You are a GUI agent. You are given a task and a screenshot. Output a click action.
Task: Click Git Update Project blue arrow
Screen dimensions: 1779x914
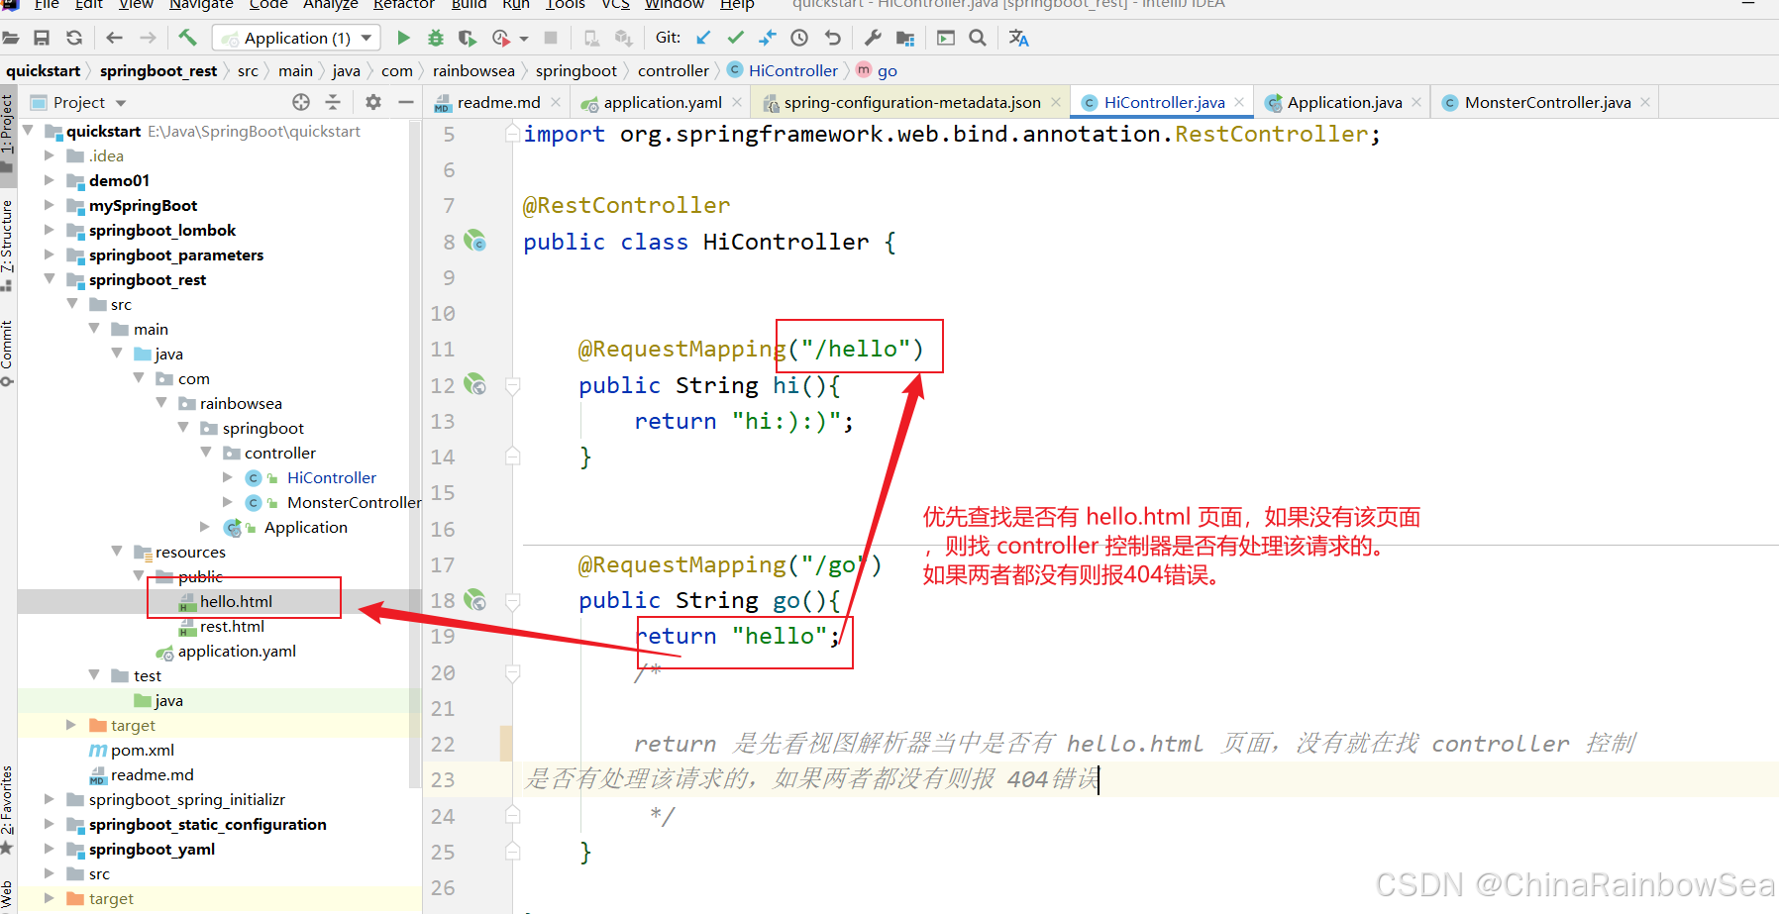pos(703,38)
